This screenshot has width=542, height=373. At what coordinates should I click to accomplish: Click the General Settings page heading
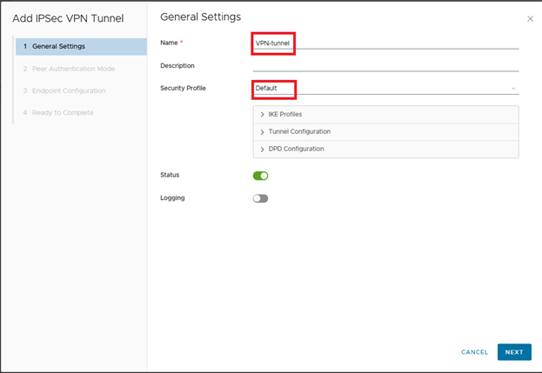pyautogui.click(x=200, y=17)
